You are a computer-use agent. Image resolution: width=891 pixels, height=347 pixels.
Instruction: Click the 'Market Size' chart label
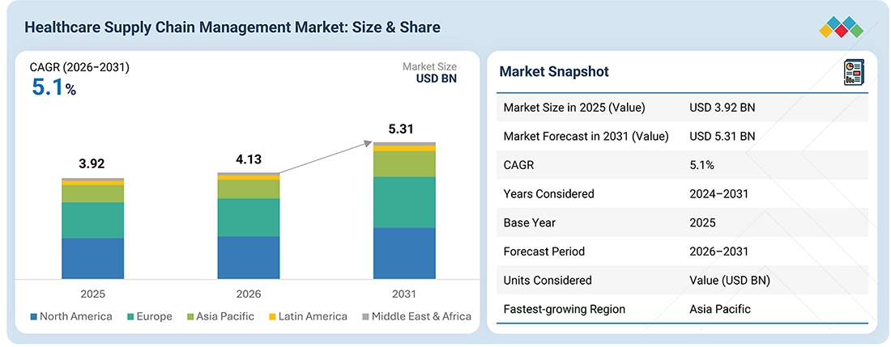(429, 67)
